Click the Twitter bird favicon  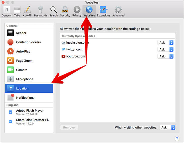pos(63,49)
